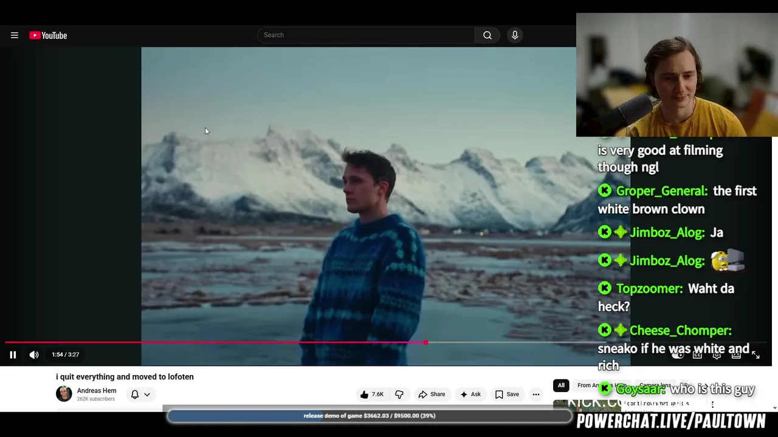This screenshot has width=778, height=437.
Task: Click Kick badge beside Topzoomer
Action: (605, 288)
